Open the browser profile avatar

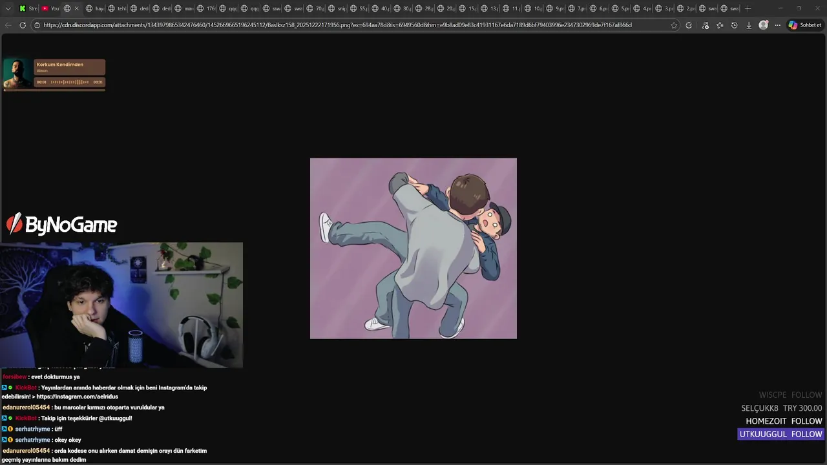click(764, 25)
